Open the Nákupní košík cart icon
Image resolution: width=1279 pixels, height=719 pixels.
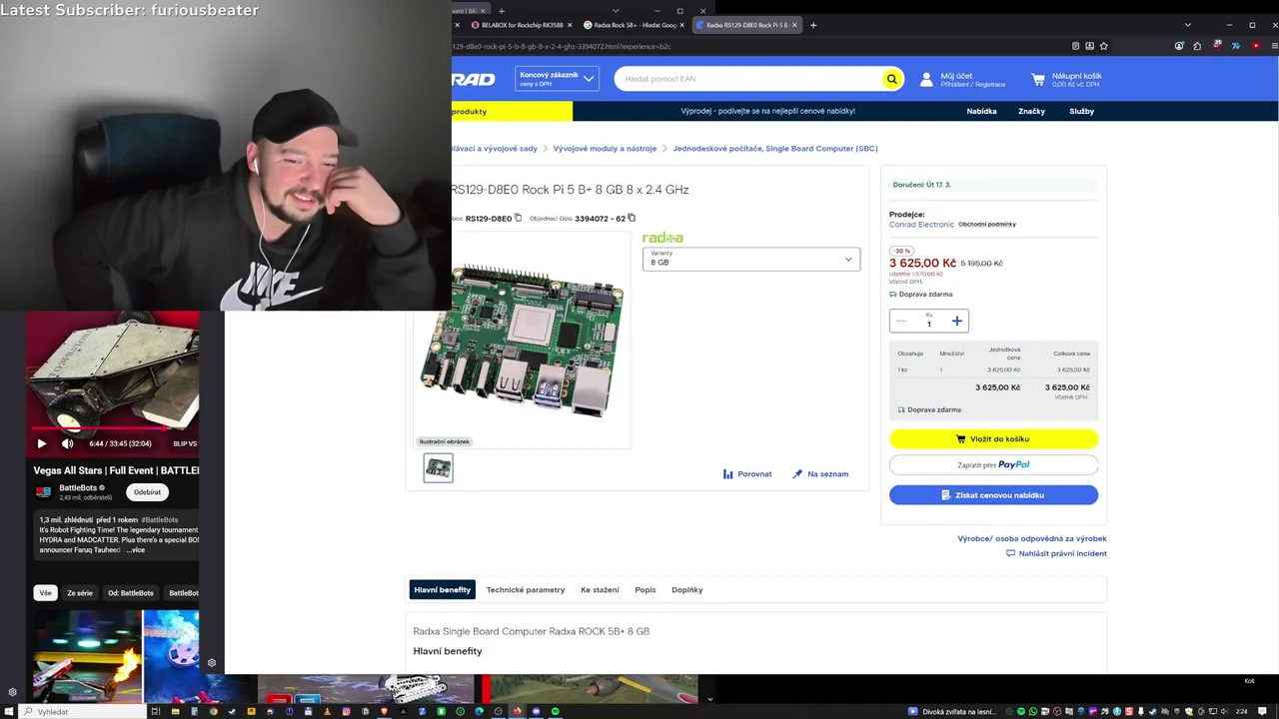(x=1038, y=79)
